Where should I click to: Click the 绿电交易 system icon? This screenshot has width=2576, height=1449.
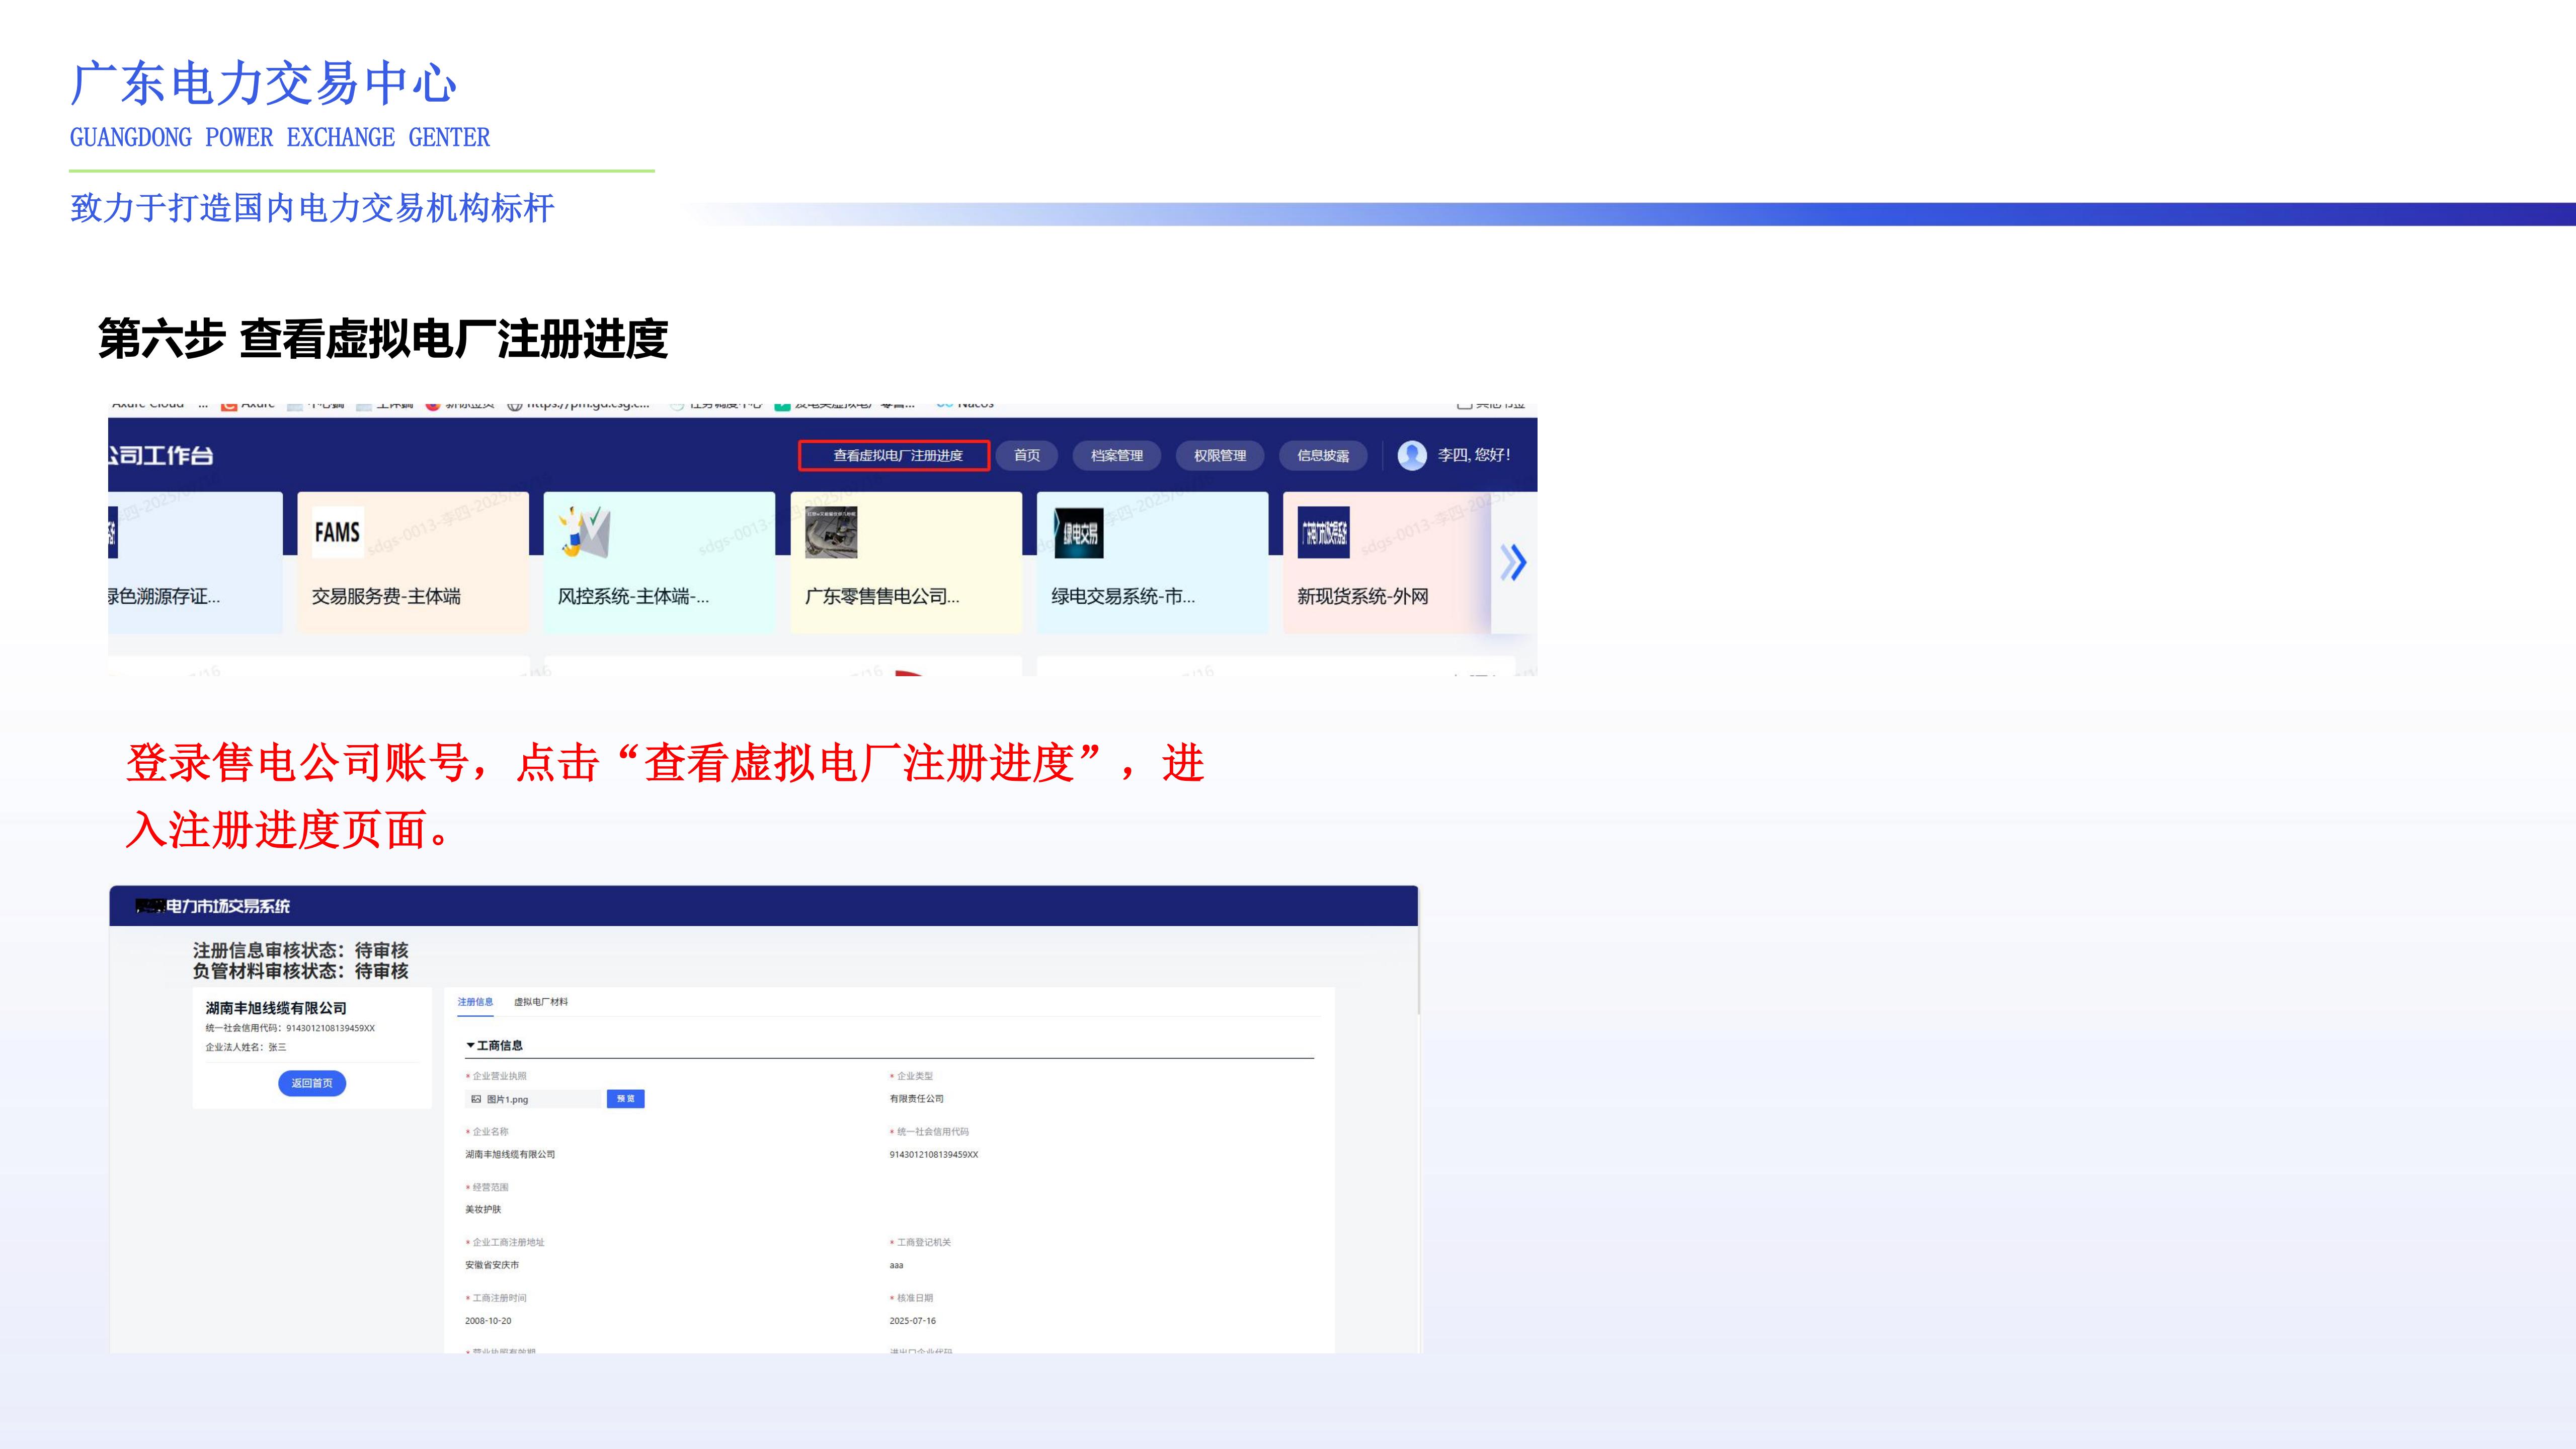[x=1080, y=532]
